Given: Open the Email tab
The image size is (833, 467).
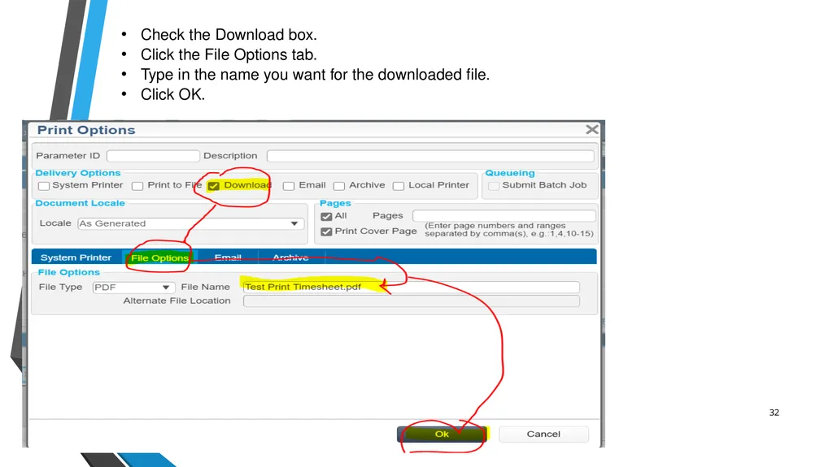Looking at the screenshot, I should [x=228, y=257].
